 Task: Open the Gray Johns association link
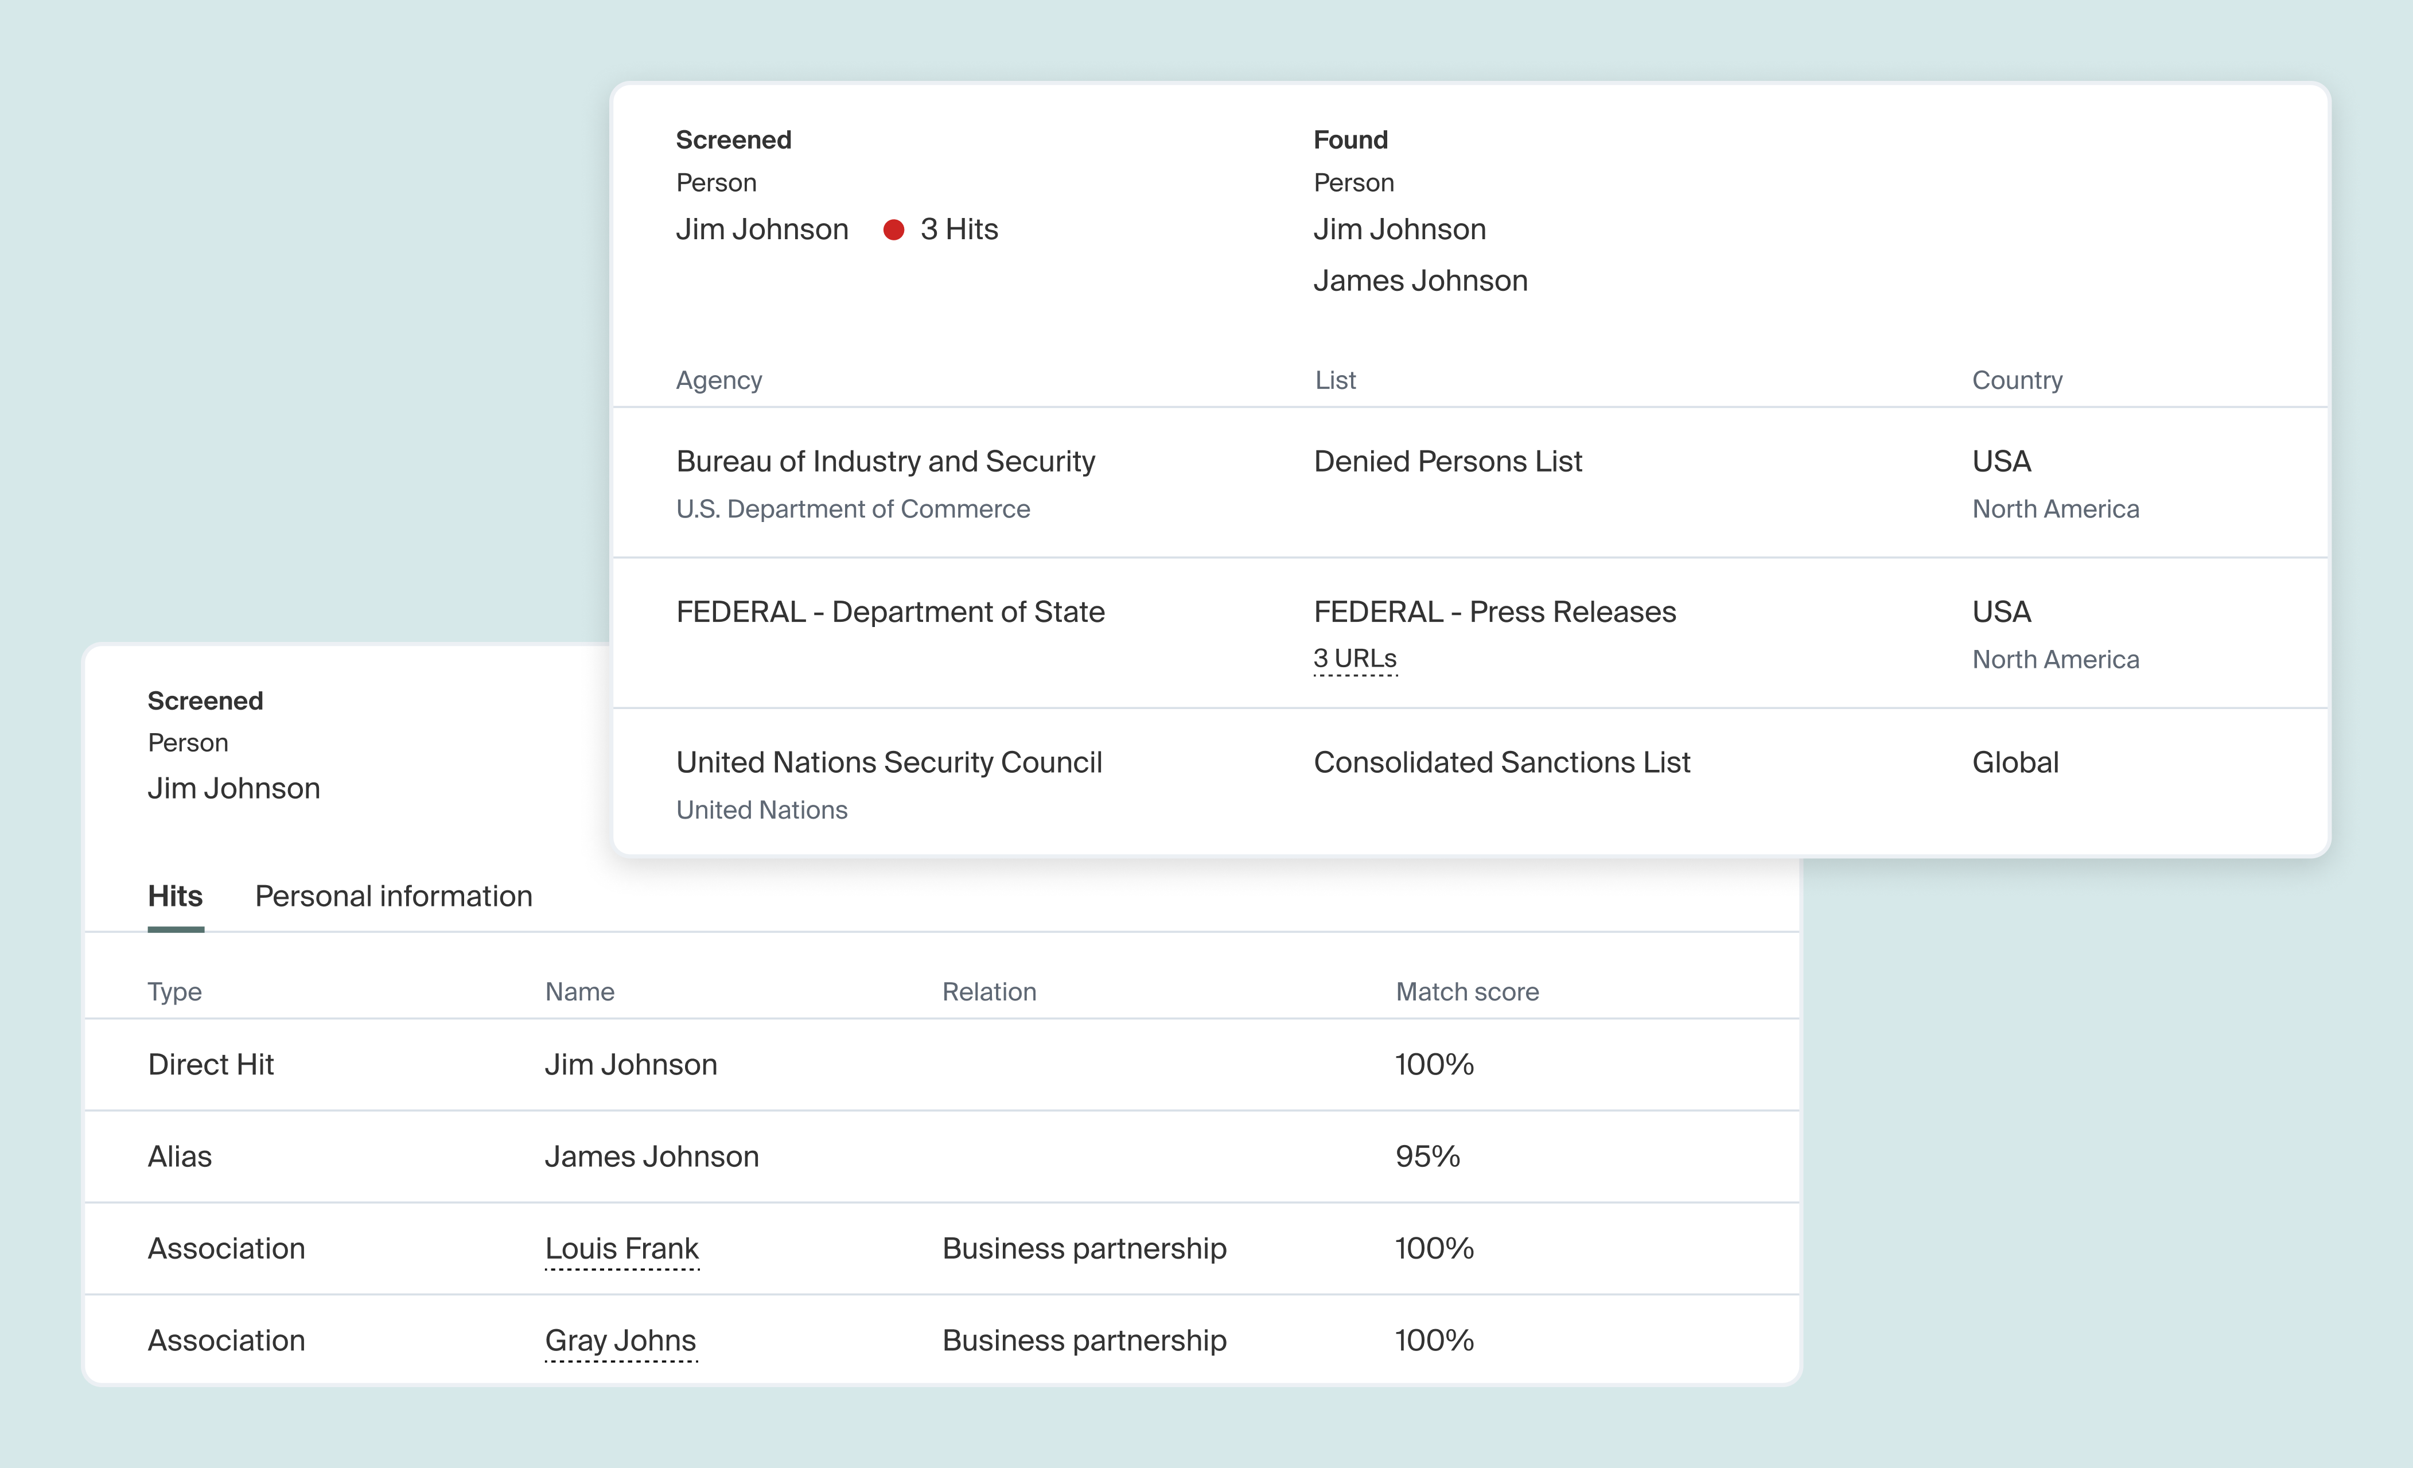(620, 1341)
